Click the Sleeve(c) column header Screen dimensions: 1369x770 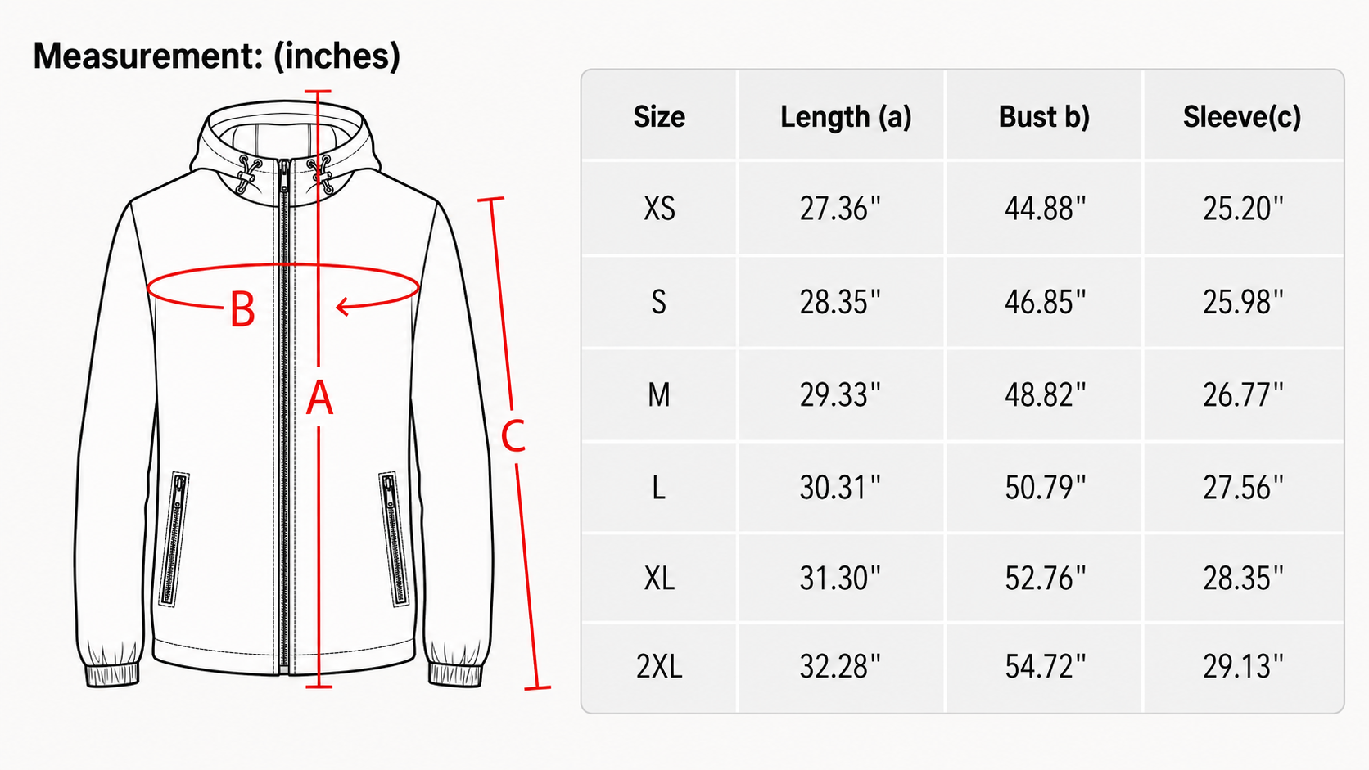pyautogui.click(x=1242, y=117)
